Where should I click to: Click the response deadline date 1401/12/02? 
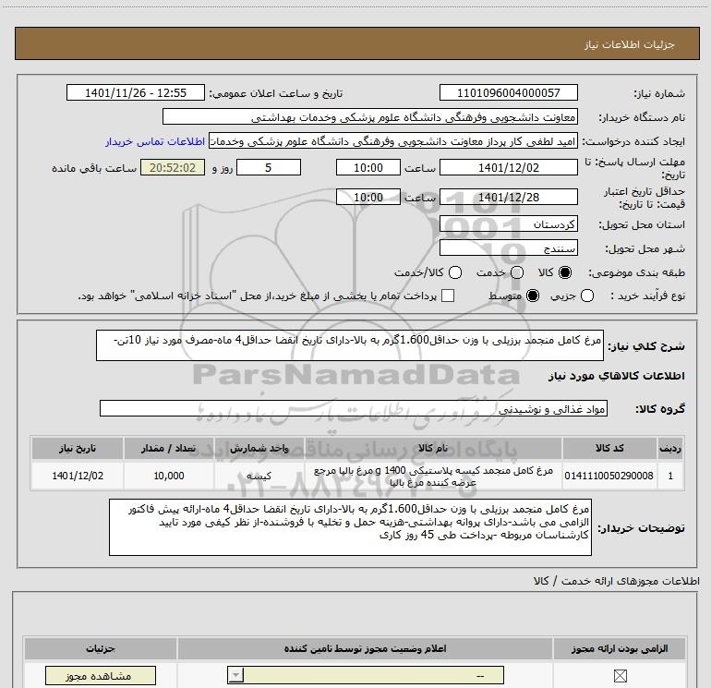pos(508,168)
